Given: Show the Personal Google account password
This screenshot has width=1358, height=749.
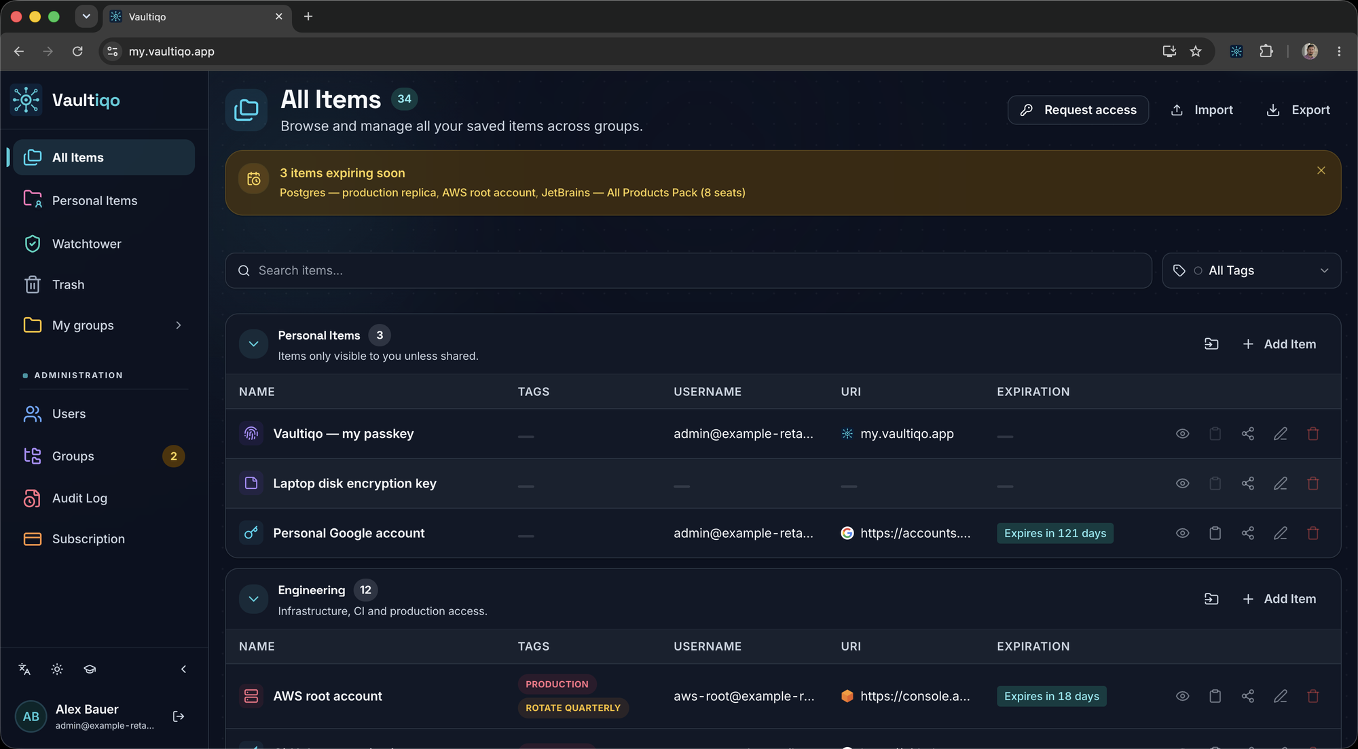Looking at the screenshot, I should 1182,533.
